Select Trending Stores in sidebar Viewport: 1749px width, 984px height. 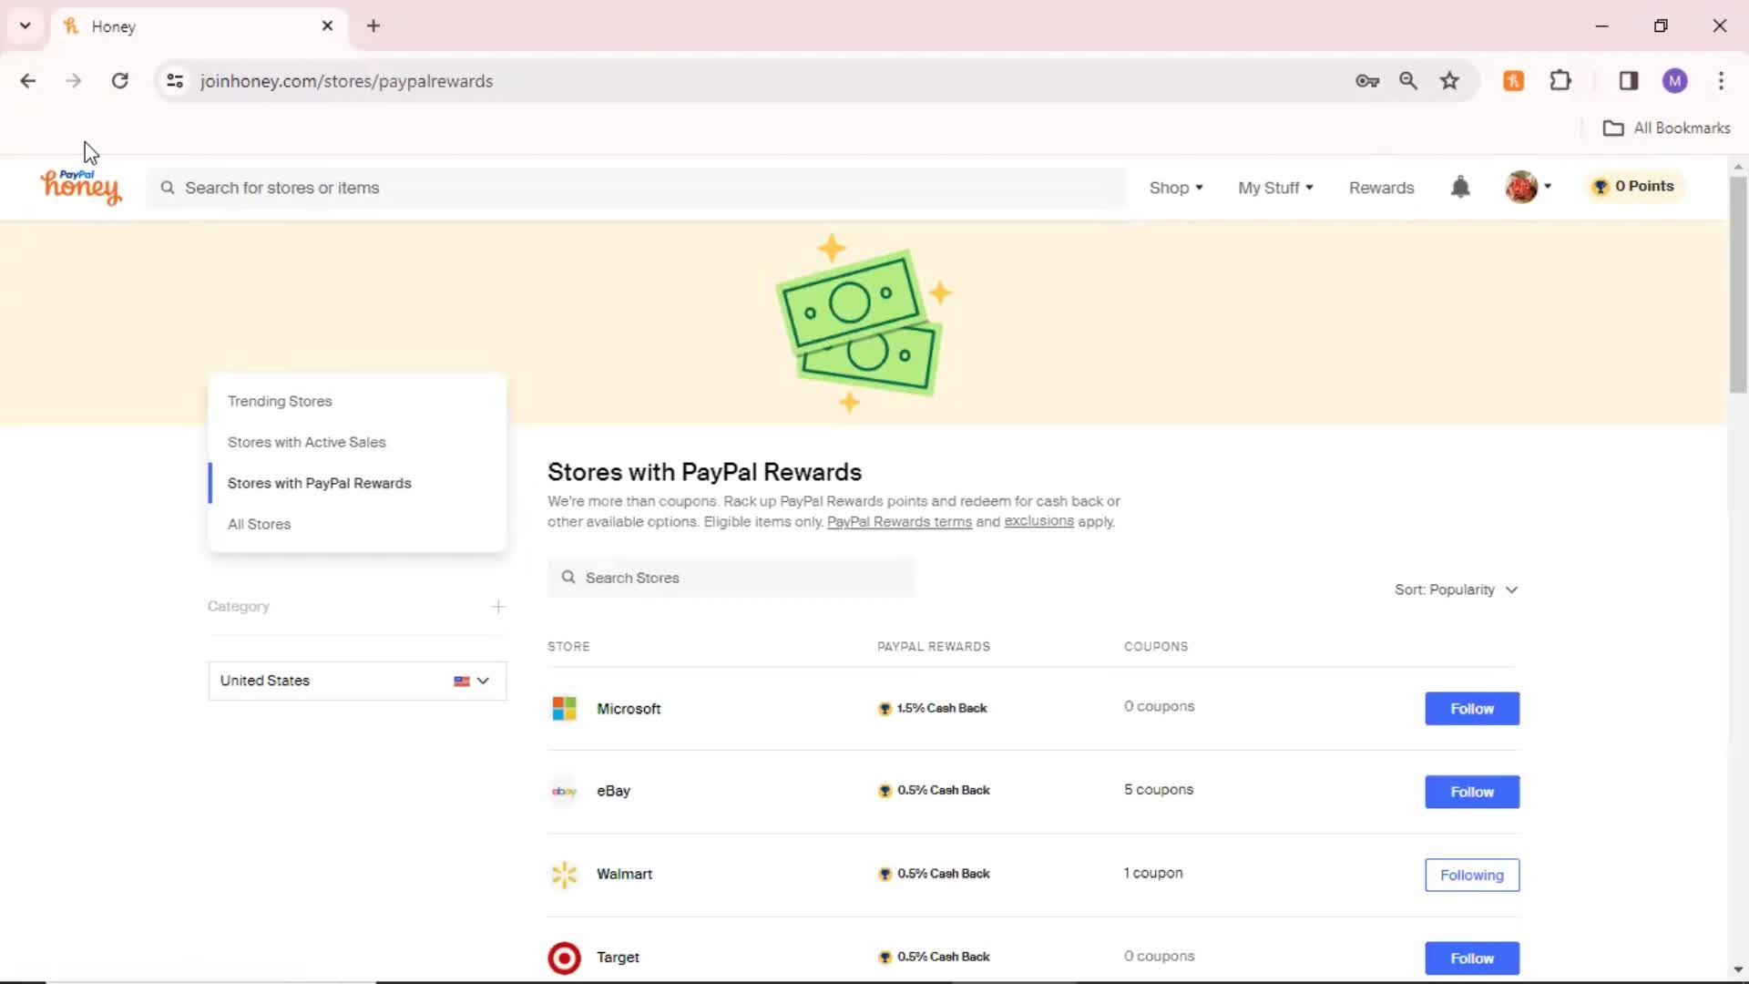pos(280,401)
